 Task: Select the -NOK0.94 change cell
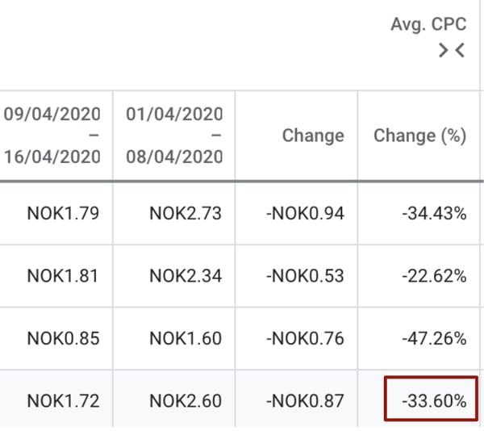coord(305,213)
